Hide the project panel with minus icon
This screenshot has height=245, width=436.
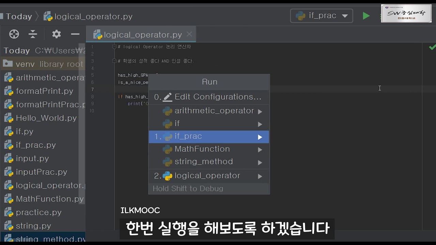(x=75, y=34)
